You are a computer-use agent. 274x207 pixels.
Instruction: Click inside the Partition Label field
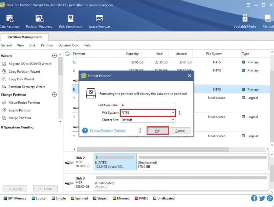147,105
